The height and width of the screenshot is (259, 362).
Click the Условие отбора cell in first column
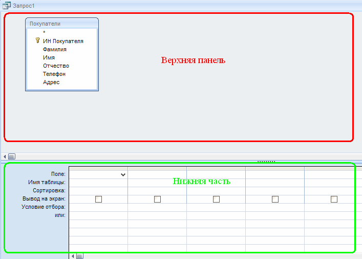tap(98, 207)
